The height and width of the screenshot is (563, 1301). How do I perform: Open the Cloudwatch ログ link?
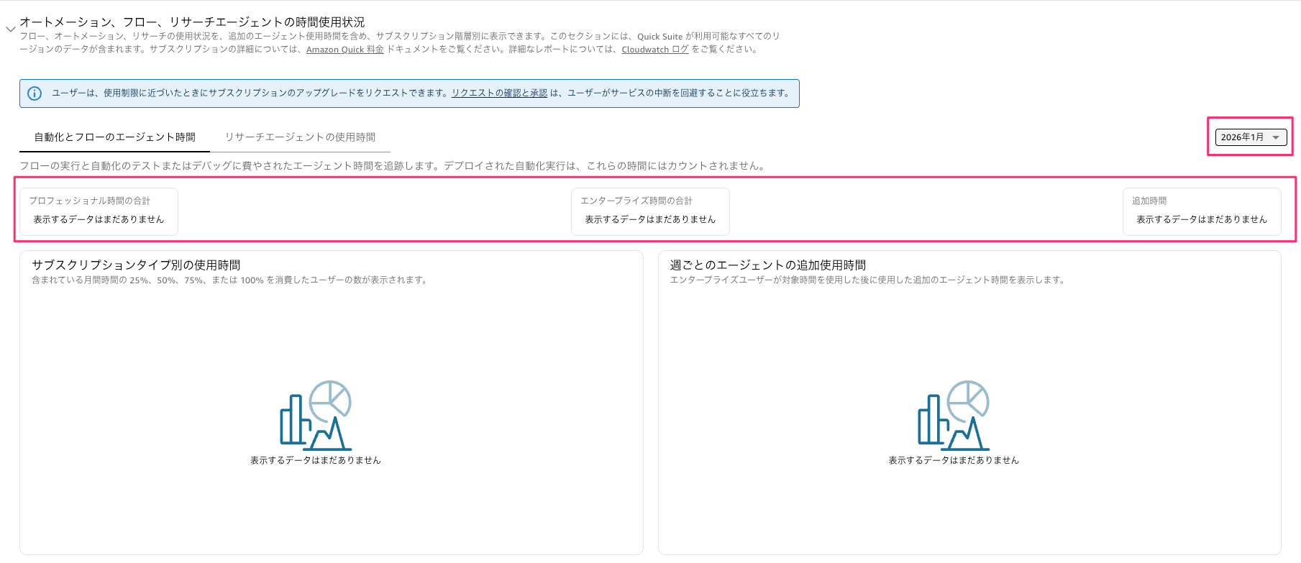pos(655,50)
